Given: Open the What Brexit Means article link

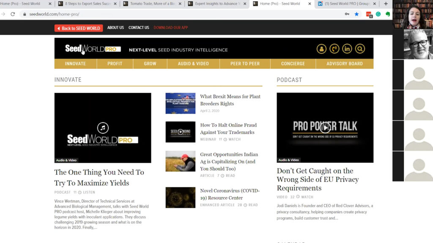Looking at the screenshot, I should [x=230, y=100].
